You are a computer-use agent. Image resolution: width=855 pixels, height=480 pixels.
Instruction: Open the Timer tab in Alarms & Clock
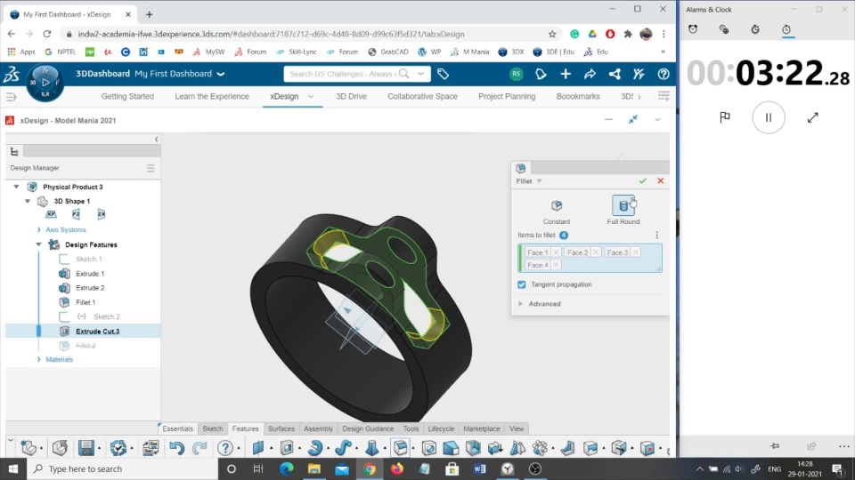(x=755, y=29)
